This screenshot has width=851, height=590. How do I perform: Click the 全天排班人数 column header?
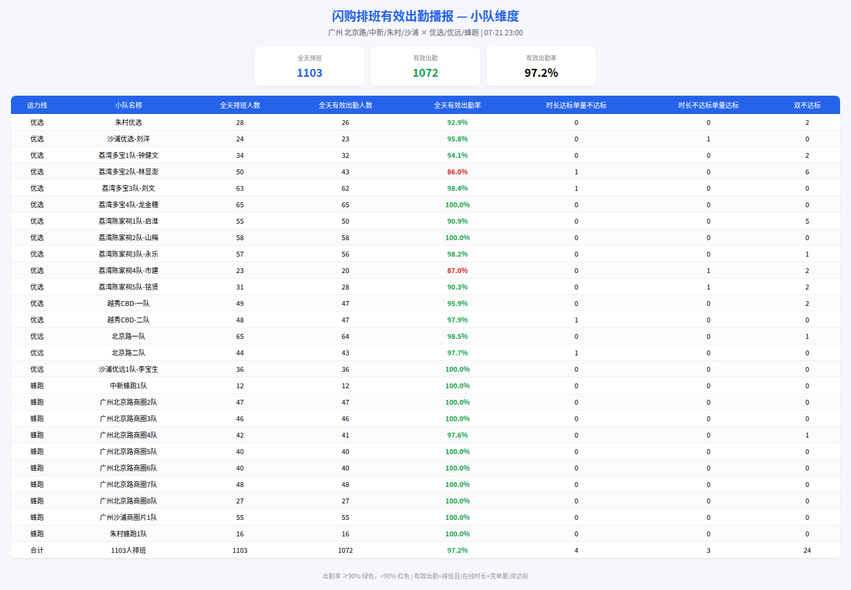[240, 105]
